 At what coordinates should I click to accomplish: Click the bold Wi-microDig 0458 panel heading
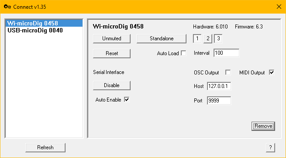[118, 27]
